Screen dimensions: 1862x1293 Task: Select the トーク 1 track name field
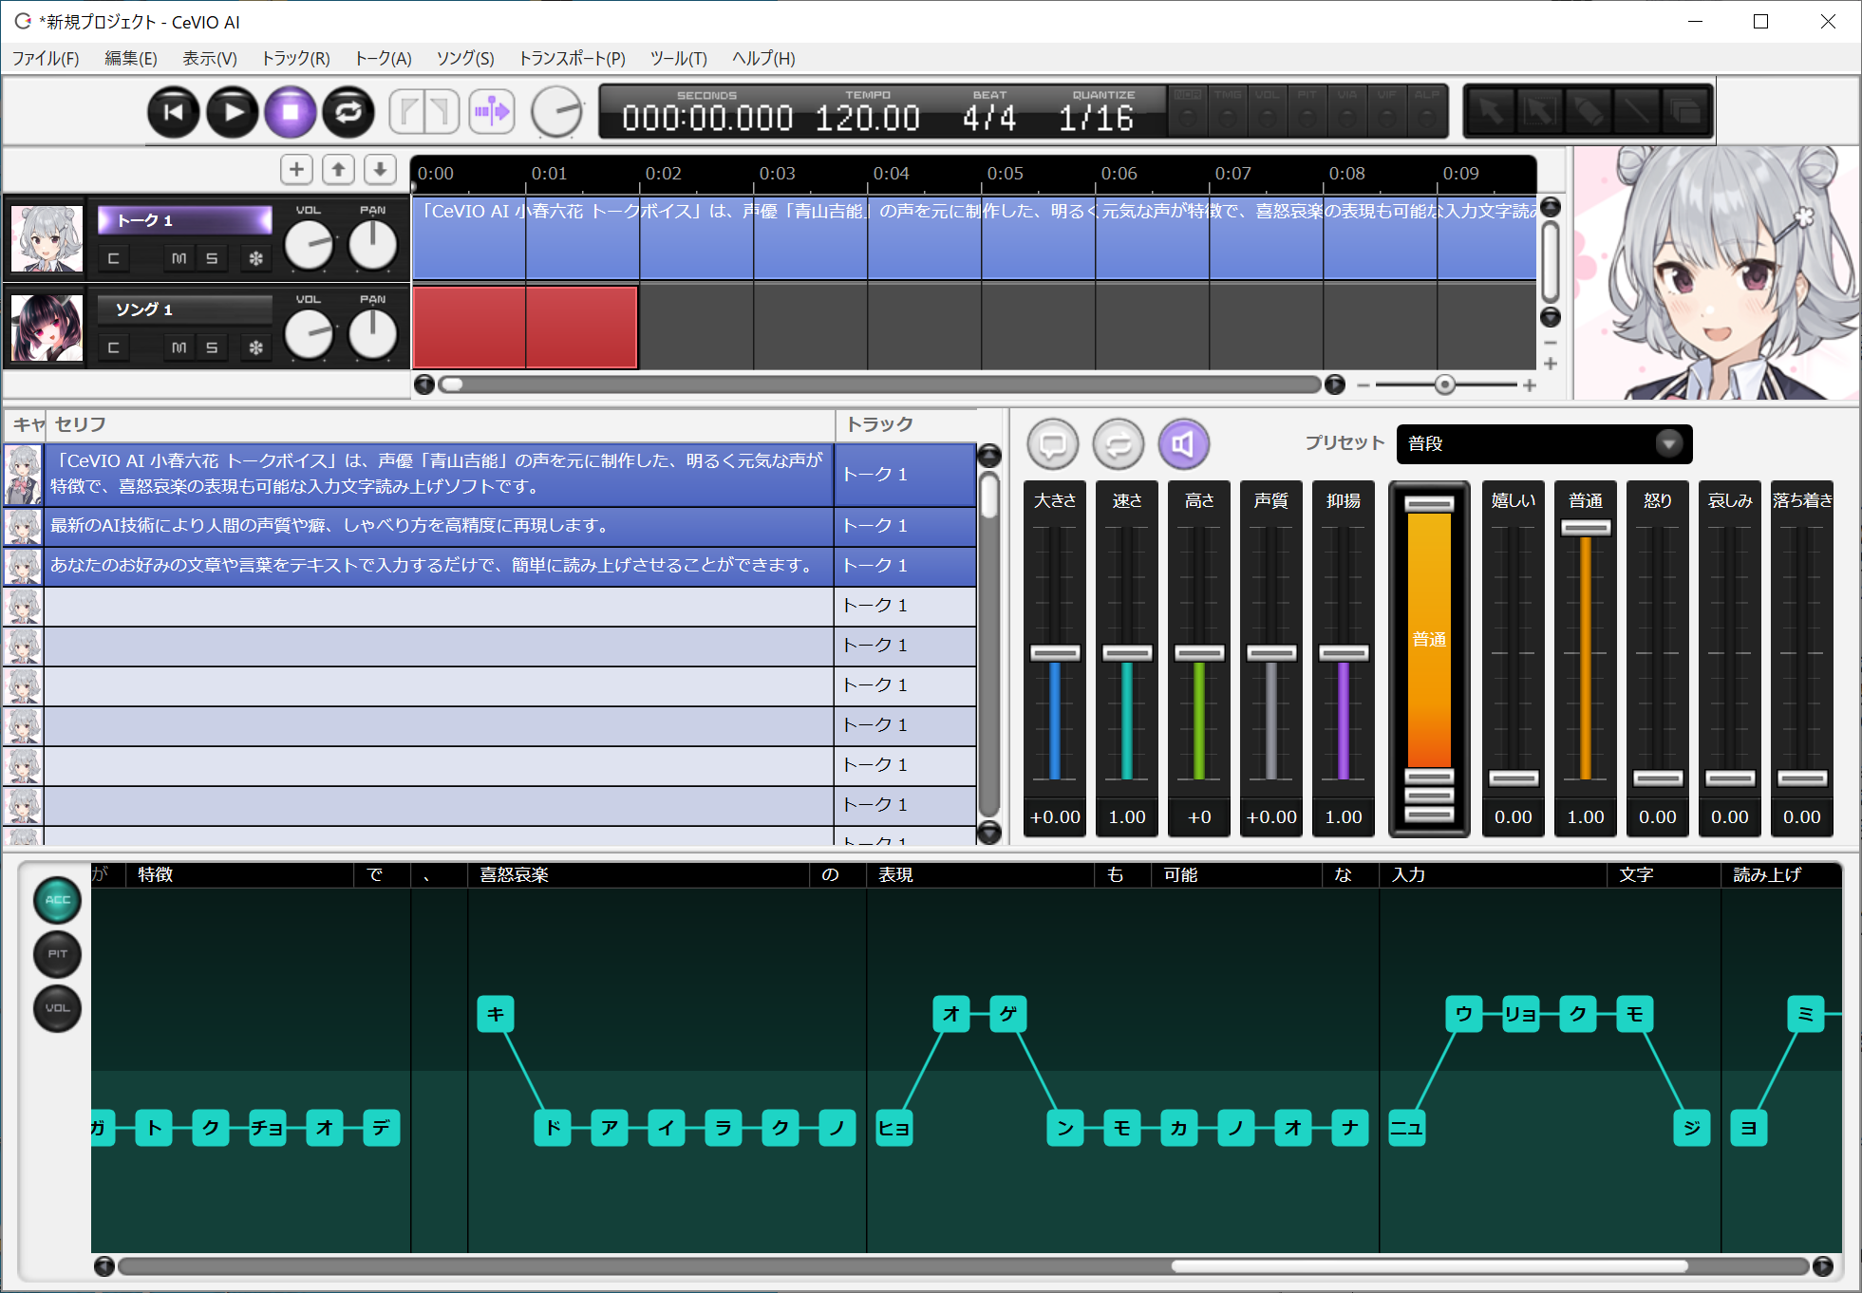click(185, 220)
